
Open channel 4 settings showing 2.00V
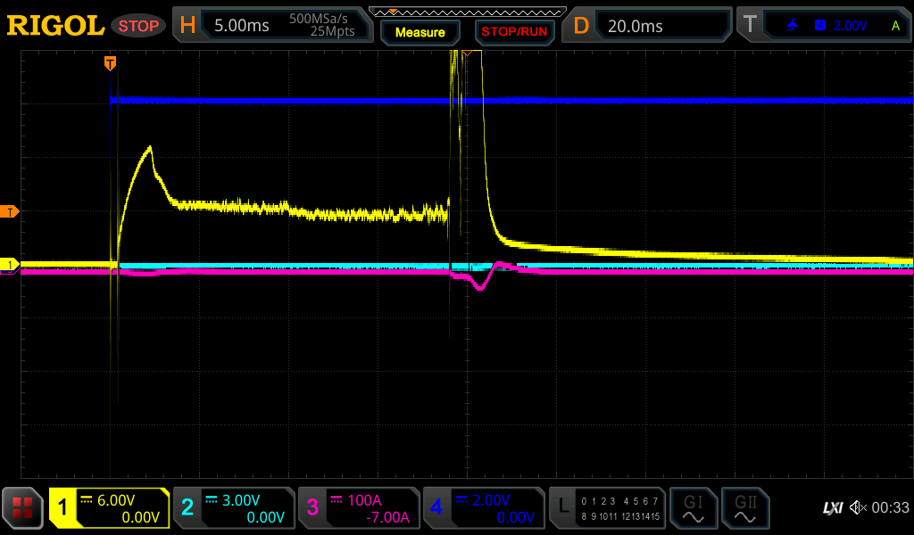click(x=483, y=508)
